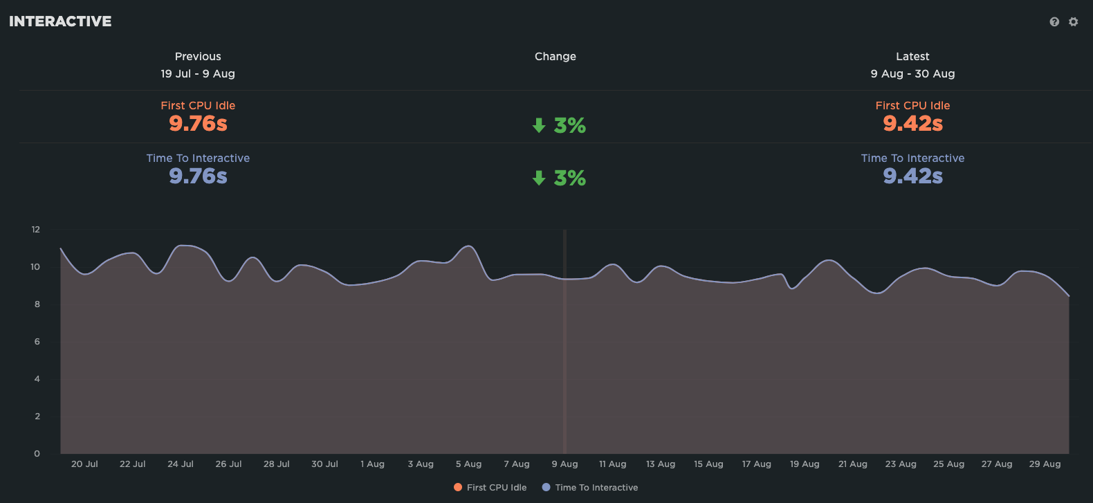The image size is (1093, 503).
Task: Click the 12 y-axis label
Action: pos(36,230)
